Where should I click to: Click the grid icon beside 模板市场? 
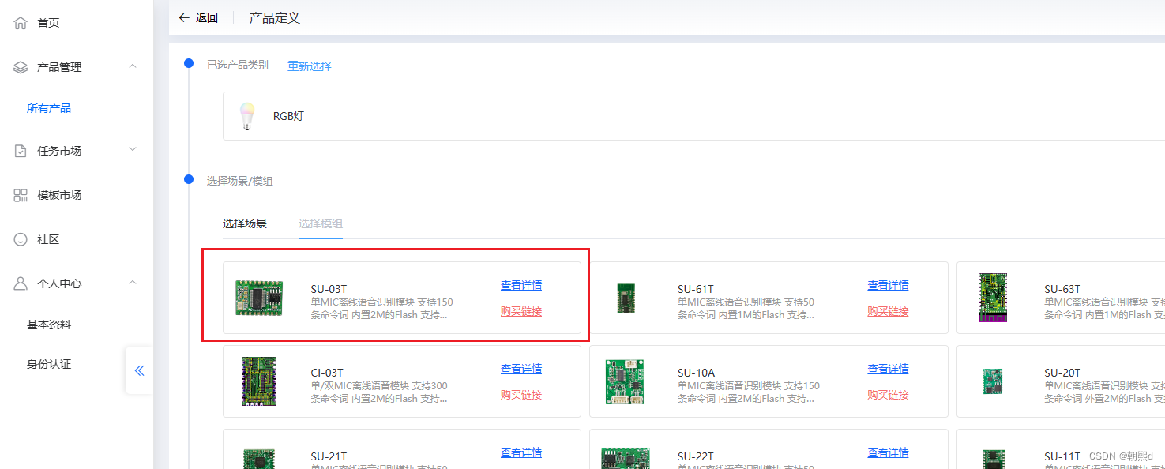click(x=21, y=195)
